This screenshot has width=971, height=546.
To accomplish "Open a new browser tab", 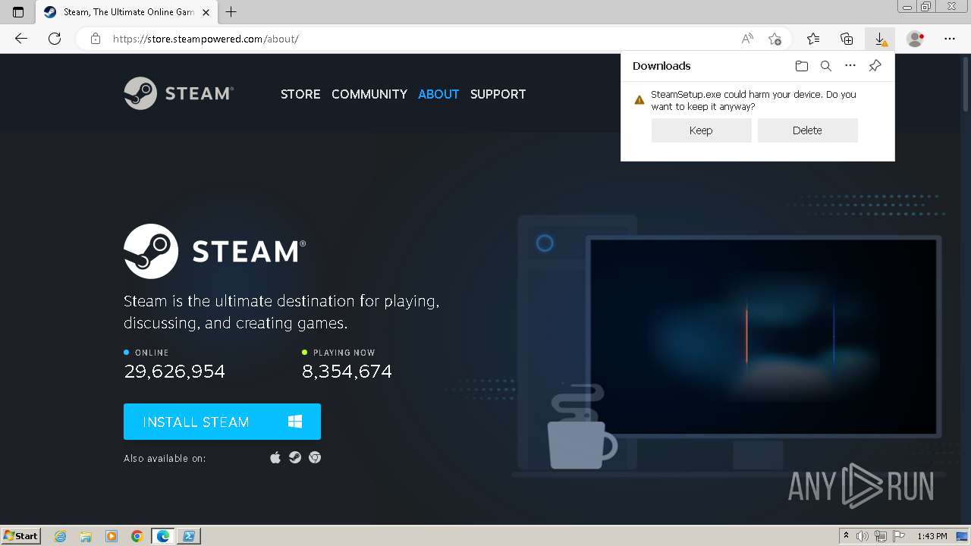I will (x=231, y=12).
